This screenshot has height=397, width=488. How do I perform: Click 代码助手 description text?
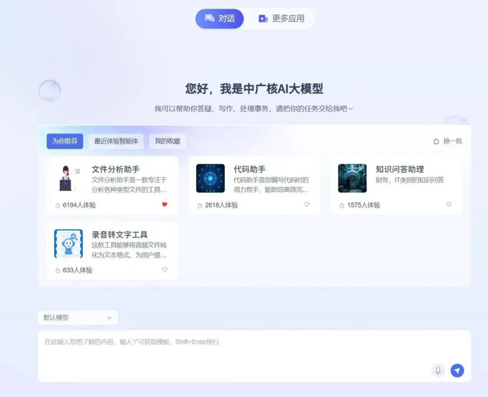click(x=271, y=185)
